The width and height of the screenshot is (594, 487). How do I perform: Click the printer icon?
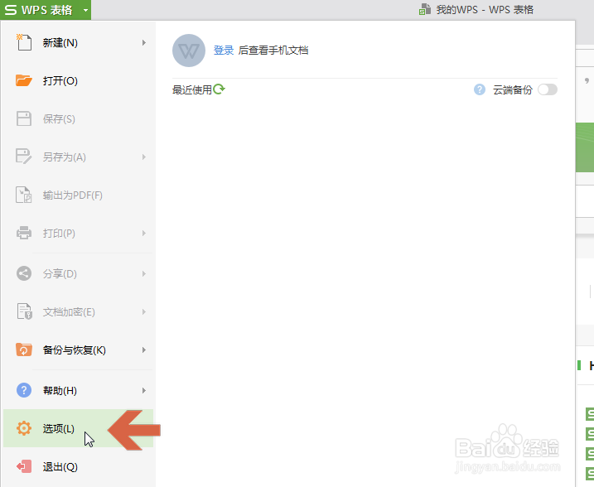tap(24, 233)
